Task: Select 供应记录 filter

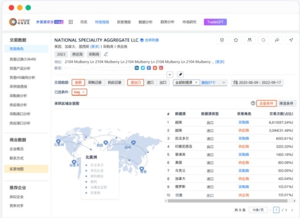Action: point(114,83)
